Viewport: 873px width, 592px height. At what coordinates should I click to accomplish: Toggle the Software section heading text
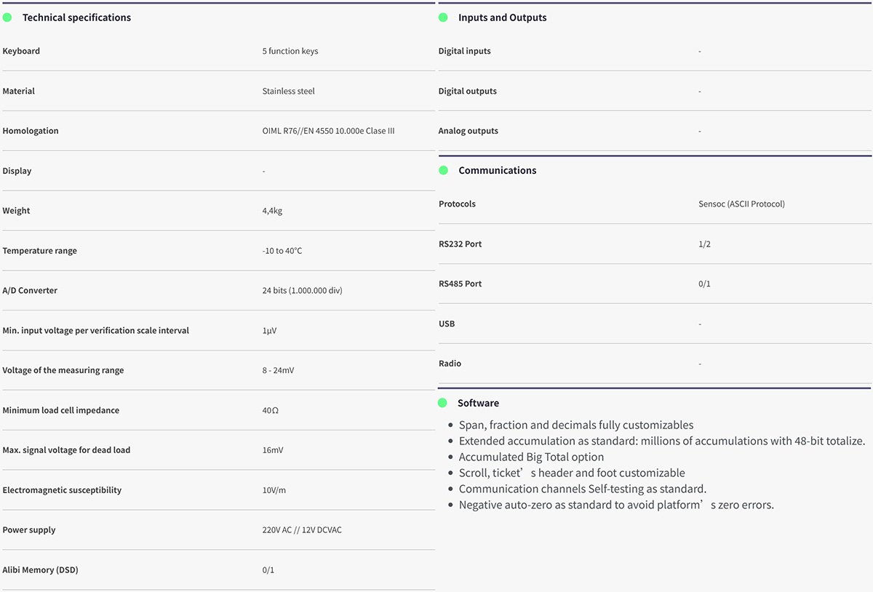pyautogui.click(x=478, y=403)
